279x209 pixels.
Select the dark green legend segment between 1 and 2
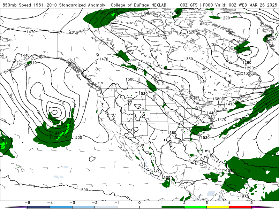[x=173, y=207]
